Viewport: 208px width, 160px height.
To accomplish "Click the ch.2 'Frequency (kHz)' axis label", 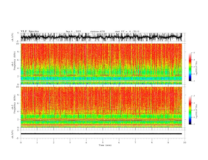I will (15, 104).
